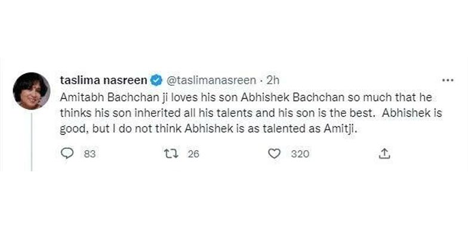Click the blue verified badge
This screenshot has width=468, height=244.
155,79
